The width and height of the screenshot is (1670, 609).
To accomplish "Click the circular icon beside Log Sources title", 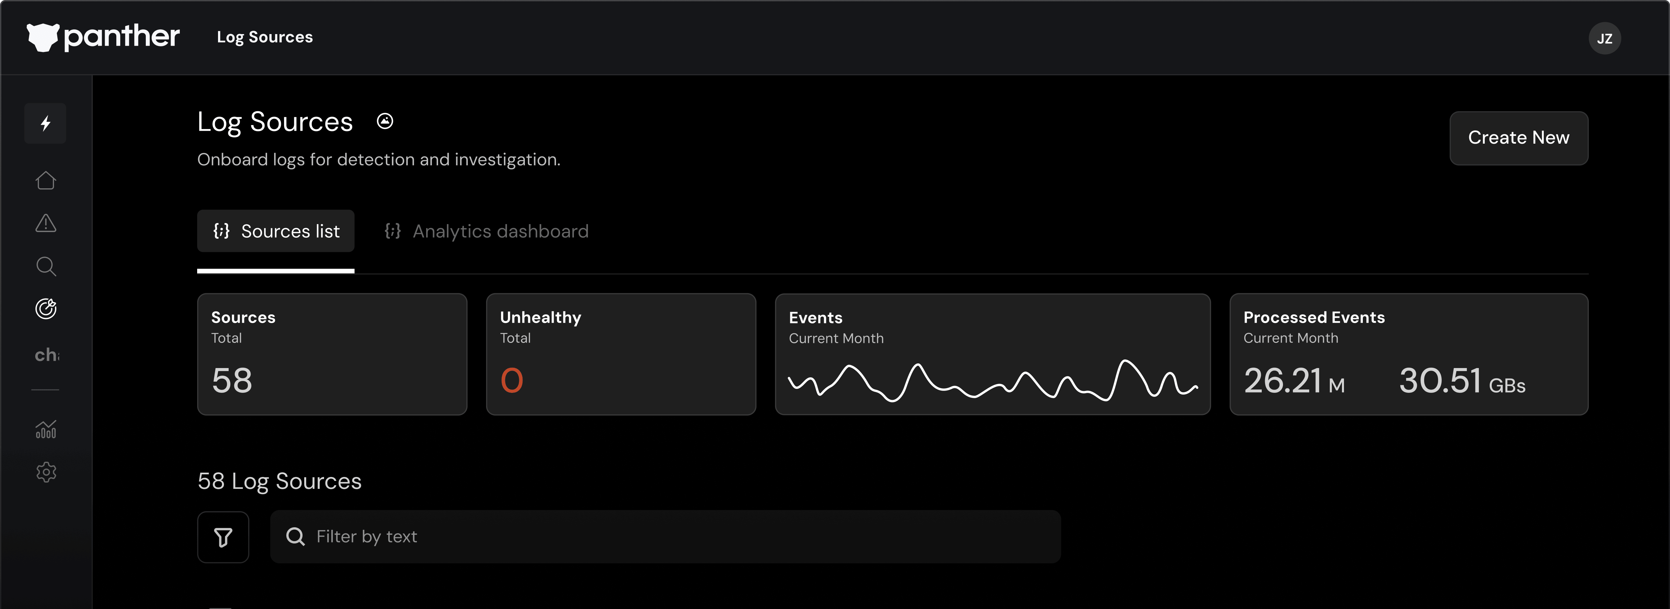I will (x=385, y=121).
